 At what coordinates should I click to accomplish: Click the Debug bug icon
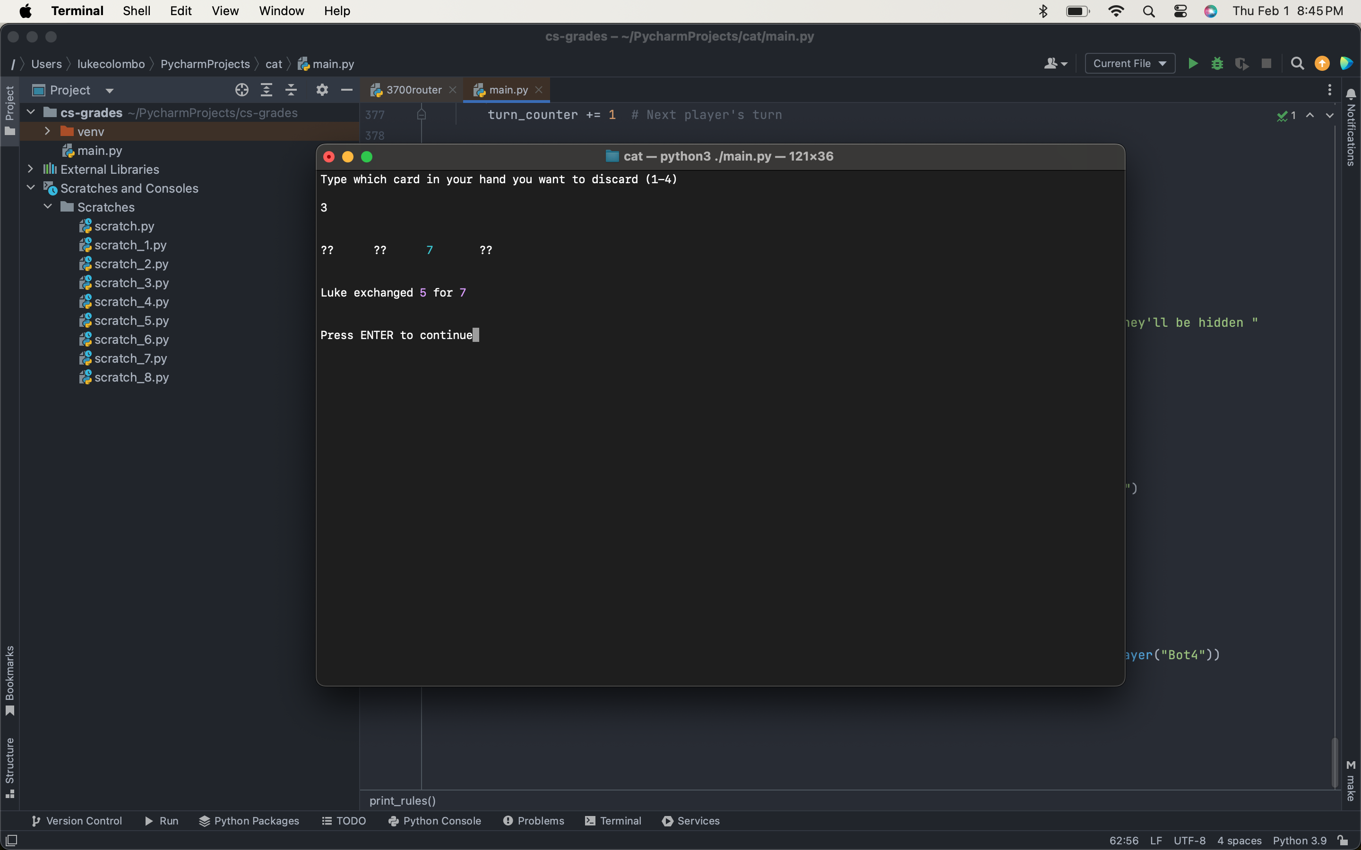[x=1217, y=64]
